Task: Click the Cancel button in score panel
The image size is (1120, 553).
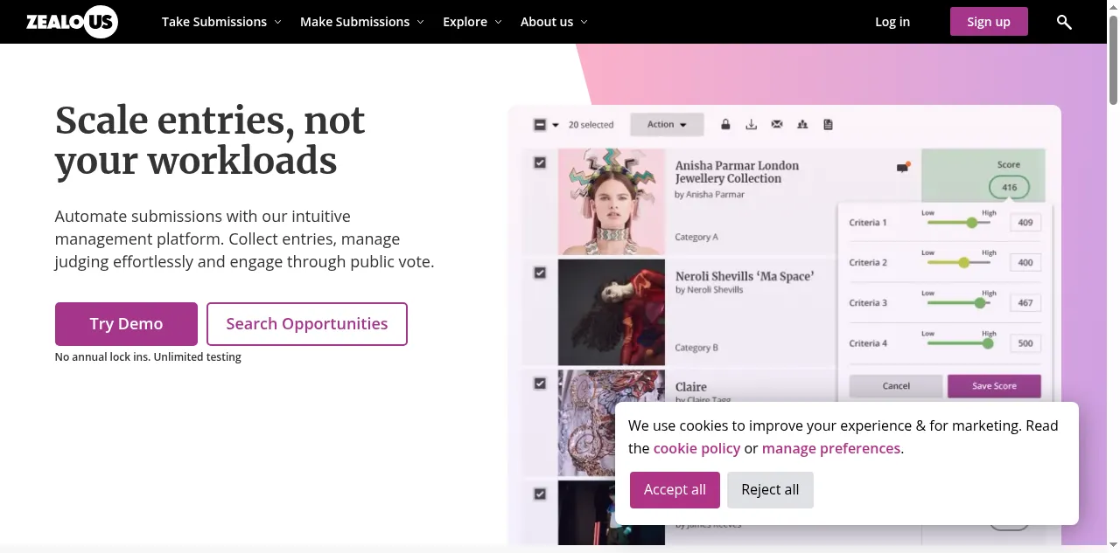Action: coord(896,386)
